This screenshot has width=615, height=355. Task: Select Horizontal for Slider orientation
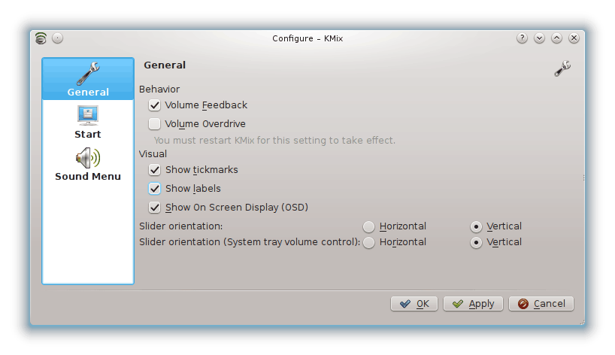pos(369,226)
